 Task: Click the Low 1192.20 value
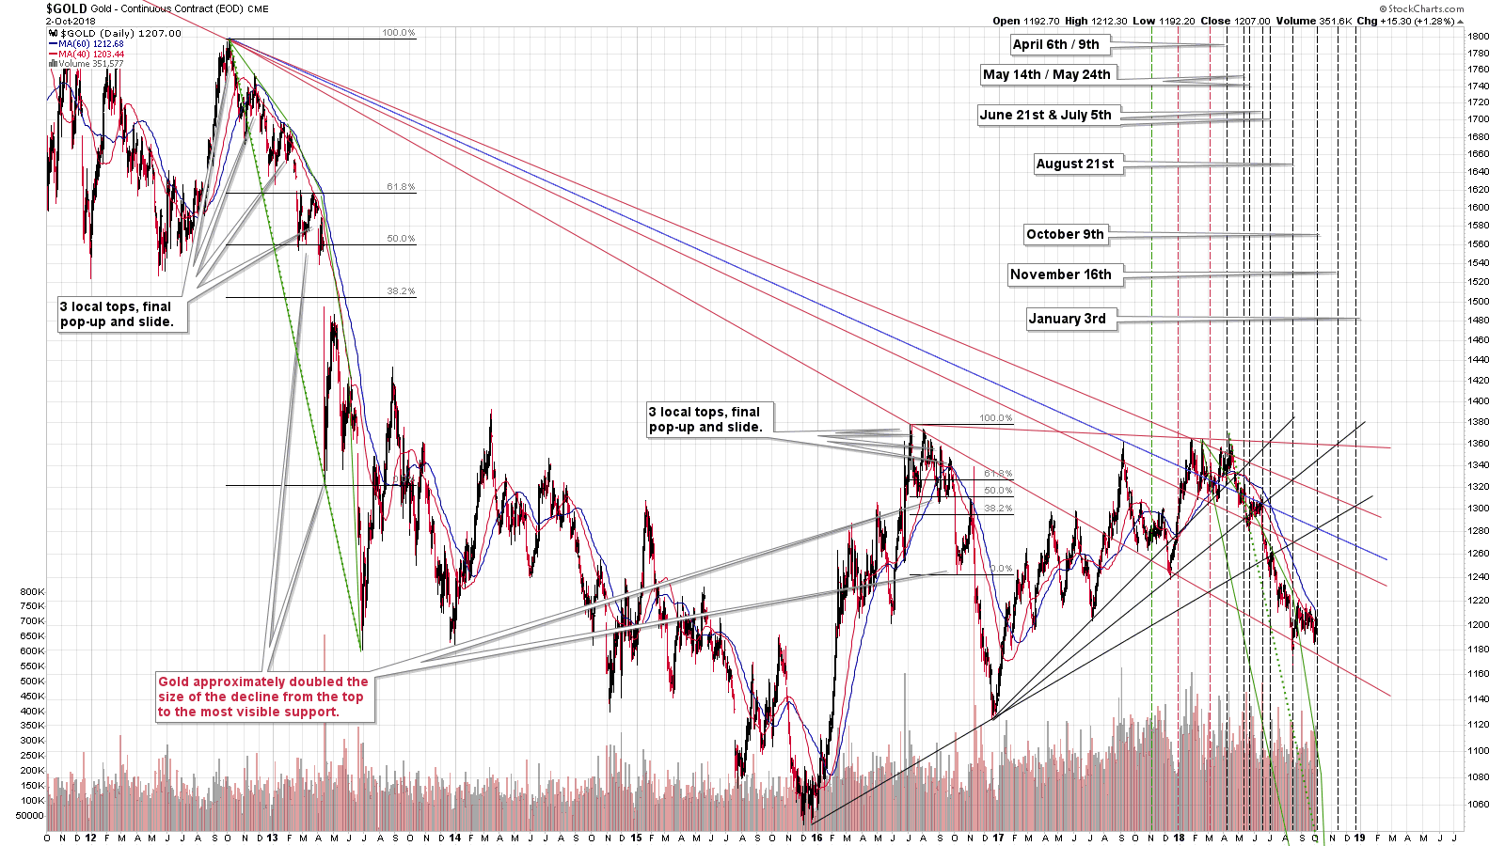tap(1164, 21)
